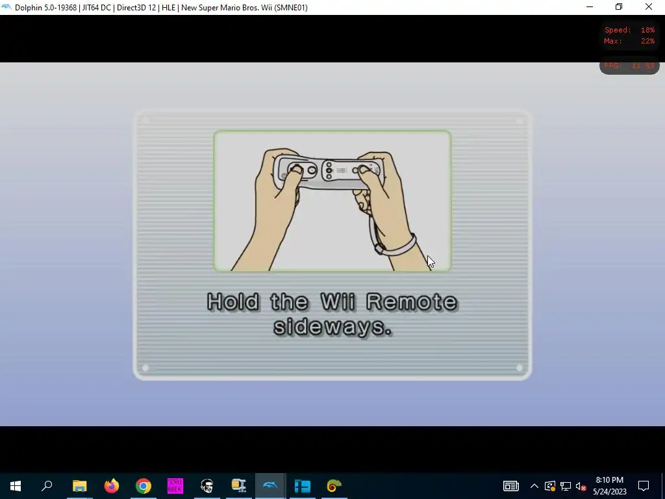Image resolution: width=665 pixels, height=499 pixels.
Task: Open the pink Scrubber app icon
Action: (x=175, y=486)
